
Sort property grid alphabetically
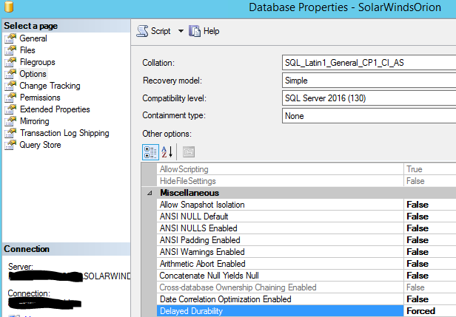pos(167,151)
